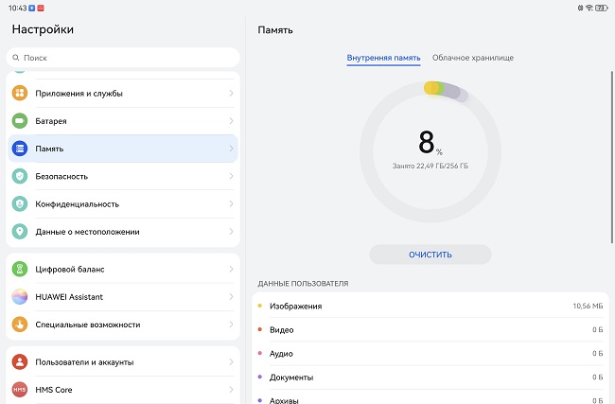The height and width of the screenshot is (404, 615).
Task: Open the Видео storage category
Action: click(x=430, y=330)
